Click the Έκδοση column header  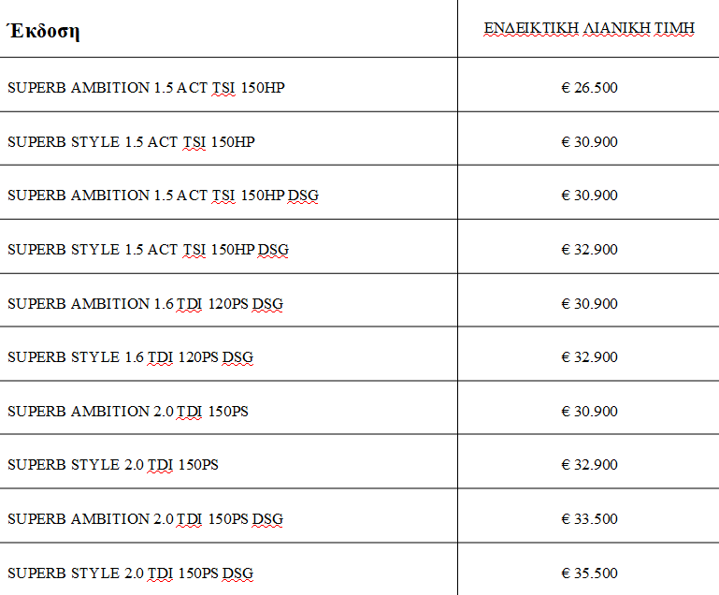pyautogui.click(x=43, y=31)
